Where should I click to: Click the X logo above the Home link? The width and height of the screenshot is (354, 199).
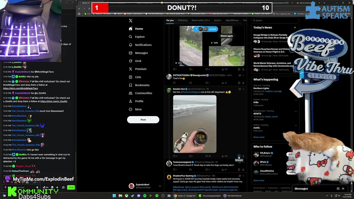click(131, 20)
